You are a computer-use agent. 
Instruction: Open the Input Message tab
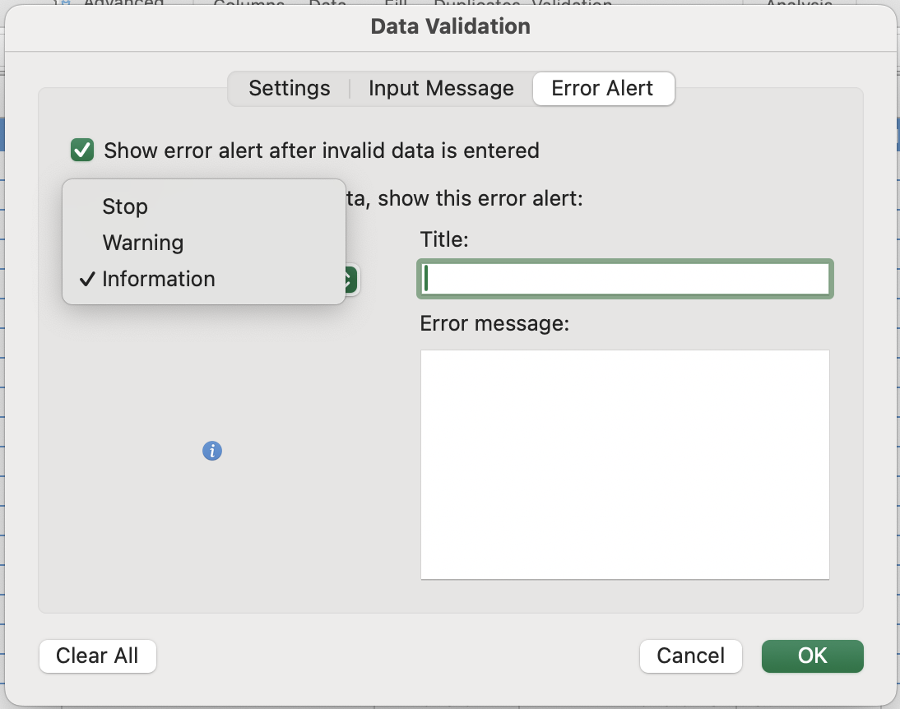tap(441, 89)
